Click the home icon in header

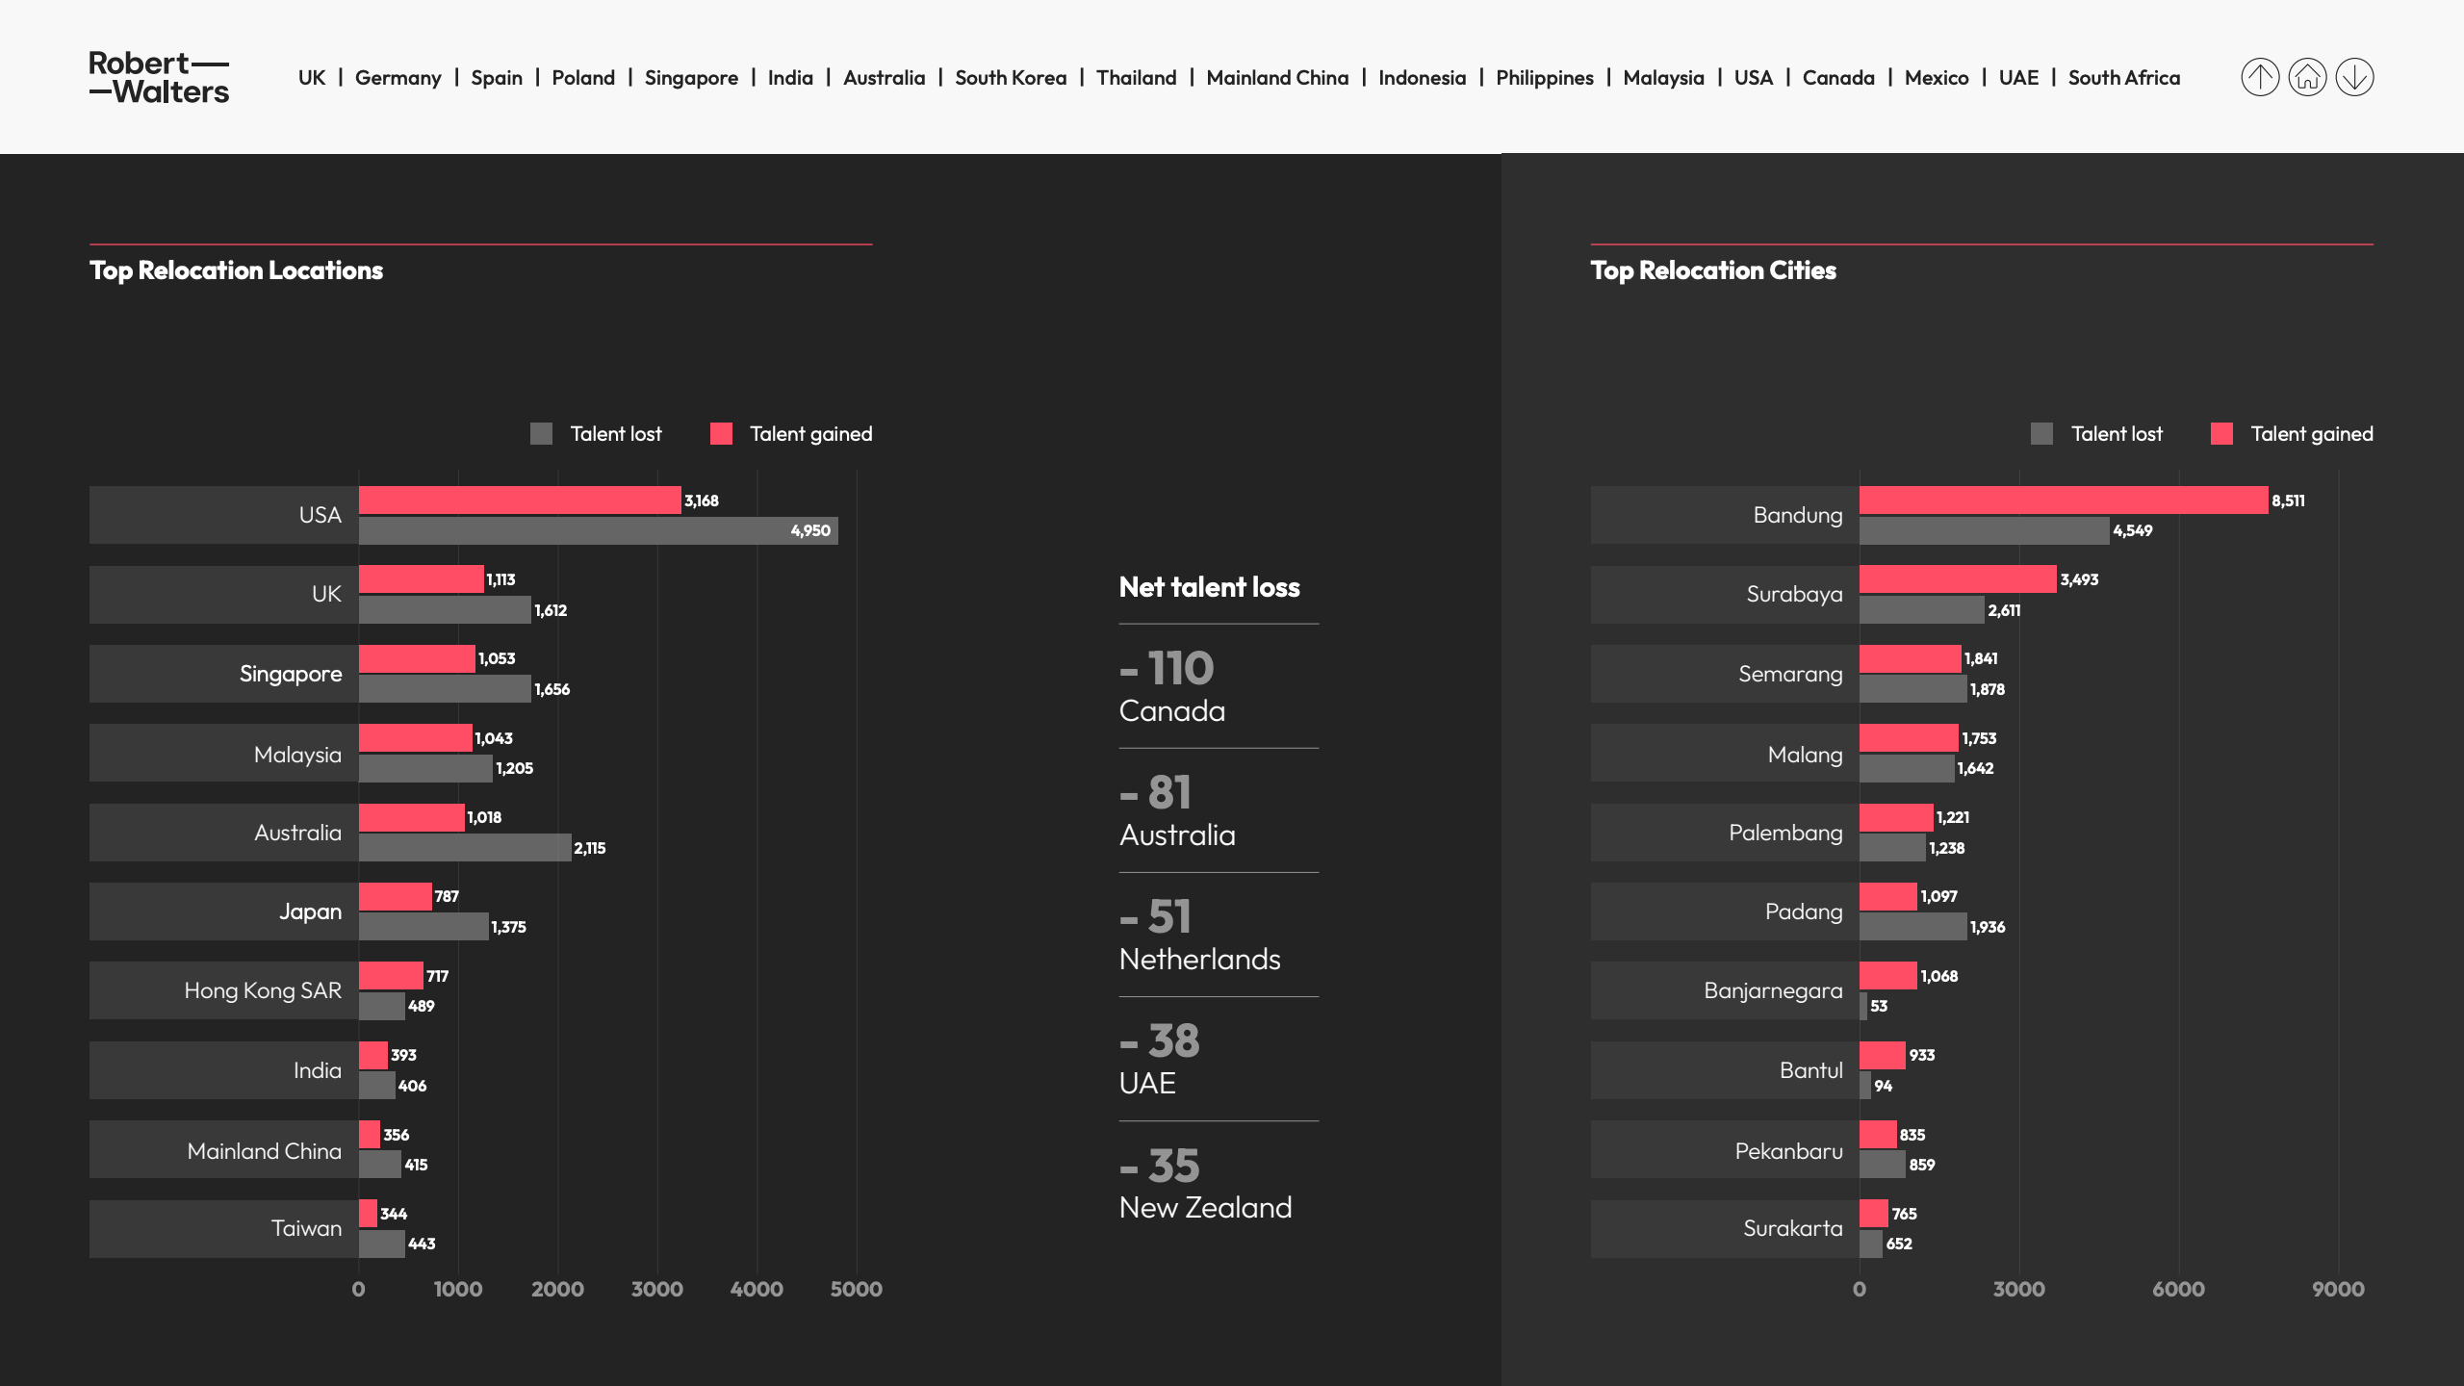click(2307, 77)
